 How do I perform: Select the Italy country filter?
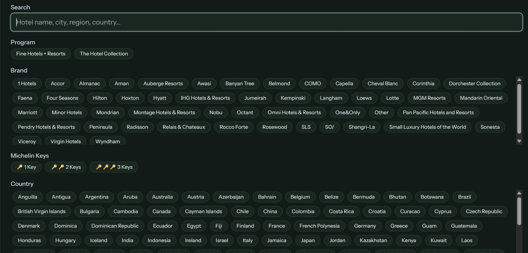point(247,240)
